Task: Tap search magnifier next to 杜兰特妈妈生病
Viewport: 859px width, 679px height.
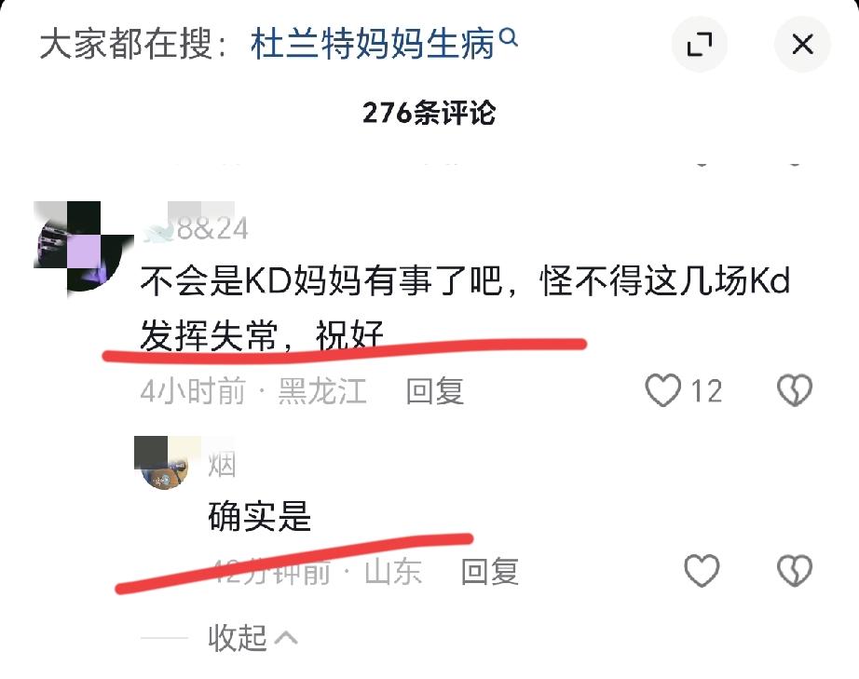Action: (509, 38)
